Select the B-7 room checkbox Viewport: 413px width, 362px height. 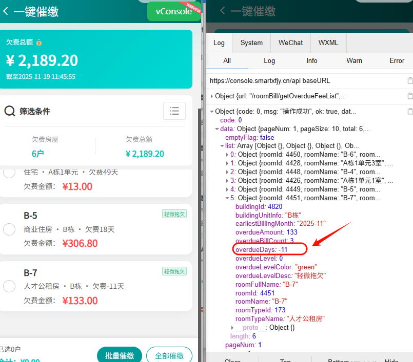point(9,286)
